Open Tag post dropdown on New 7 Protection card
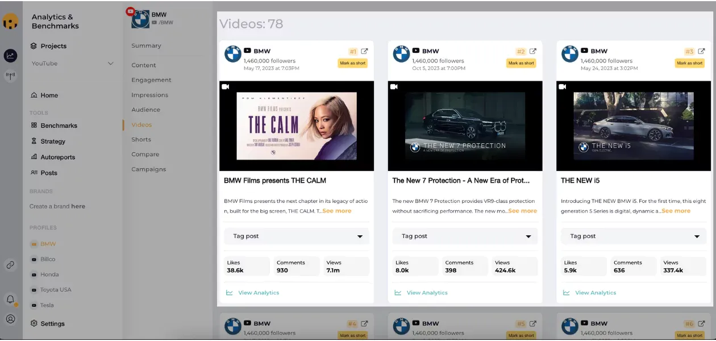The width and height of the screenshot is (716, 341). click(x=465, y=236)
